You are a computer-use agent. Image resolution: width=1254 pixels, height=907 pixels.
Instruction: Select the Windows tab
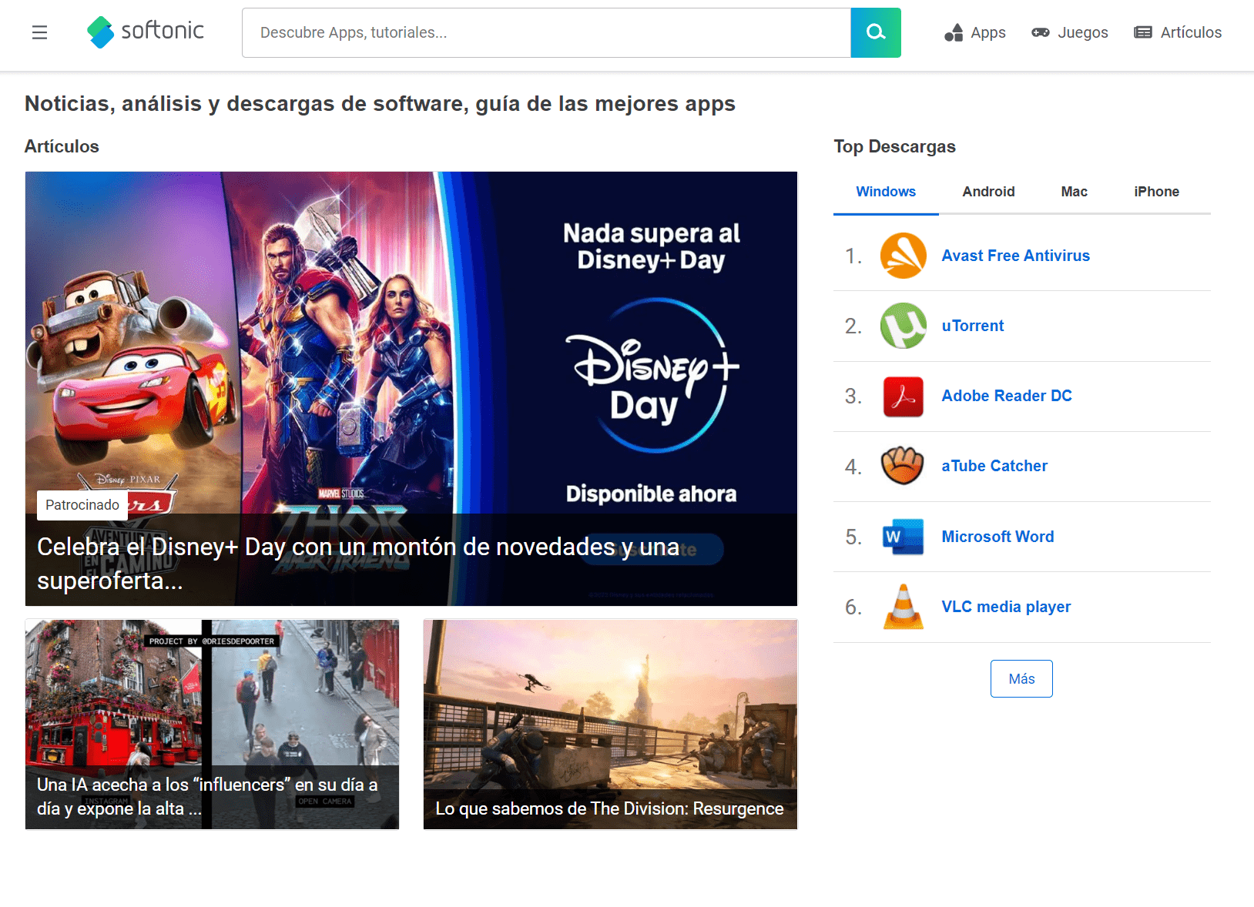point(886,192)
